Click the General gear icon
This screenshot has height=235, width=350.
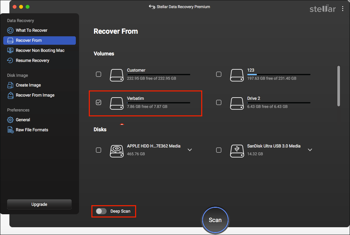click(10, 120)
